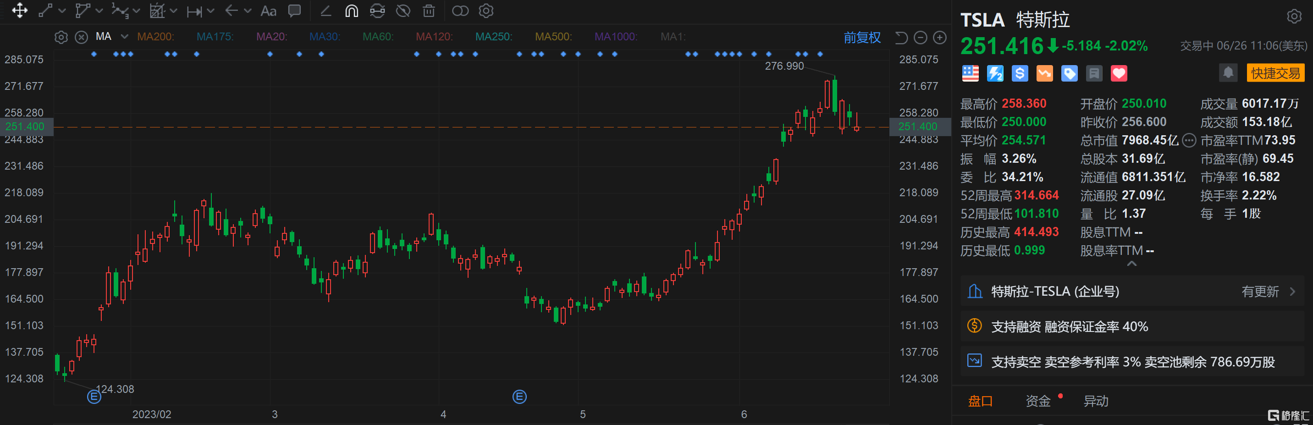1313x425 pixels.
Task: Click the earnings E marker near April
Action: (519, 397)
